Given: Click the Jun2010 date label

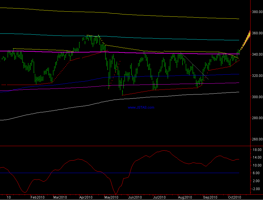Looking at the screenshot, I should [x=135, y=197].
